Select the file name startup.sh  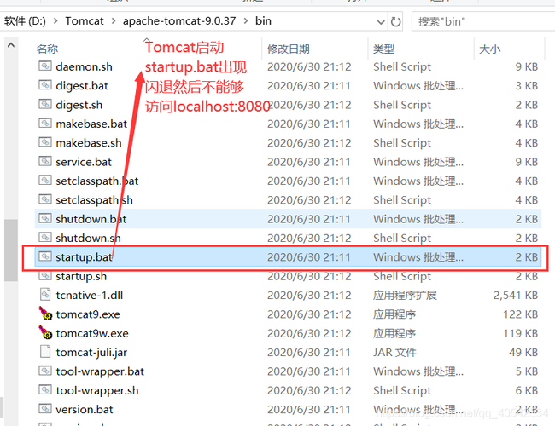(81, 277)
